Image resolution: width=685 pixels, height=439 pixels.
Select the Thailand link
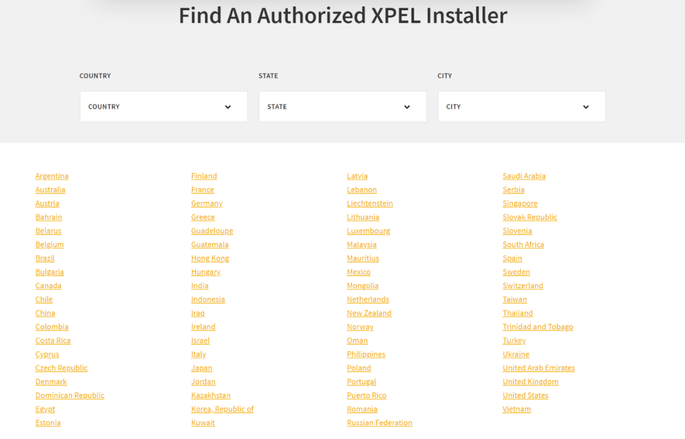(518, 313)
